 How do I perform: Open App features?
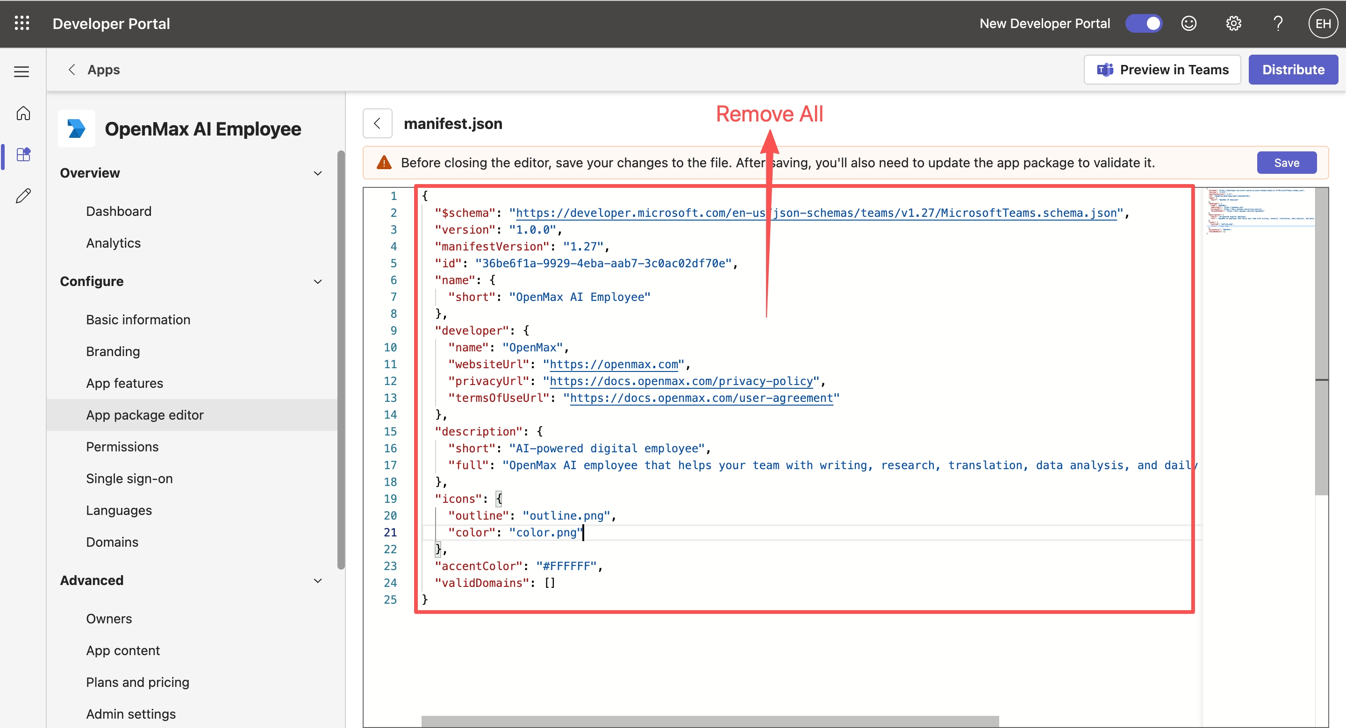click(x=124, y=383)
